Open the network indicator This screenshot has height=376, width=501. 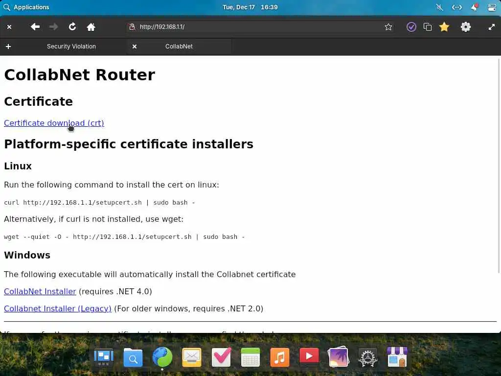457,7
